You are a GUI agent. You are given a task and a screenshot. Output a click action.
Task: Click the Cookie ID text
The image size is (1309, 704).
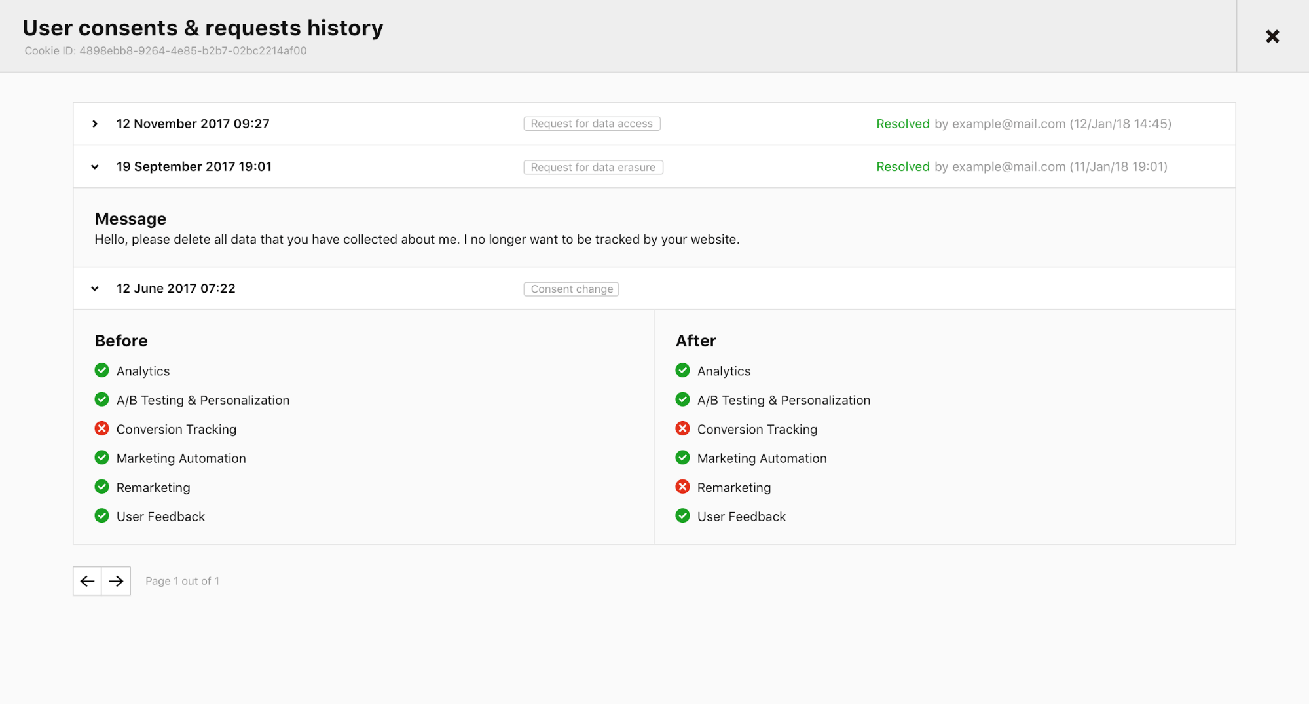click(166, 51)
